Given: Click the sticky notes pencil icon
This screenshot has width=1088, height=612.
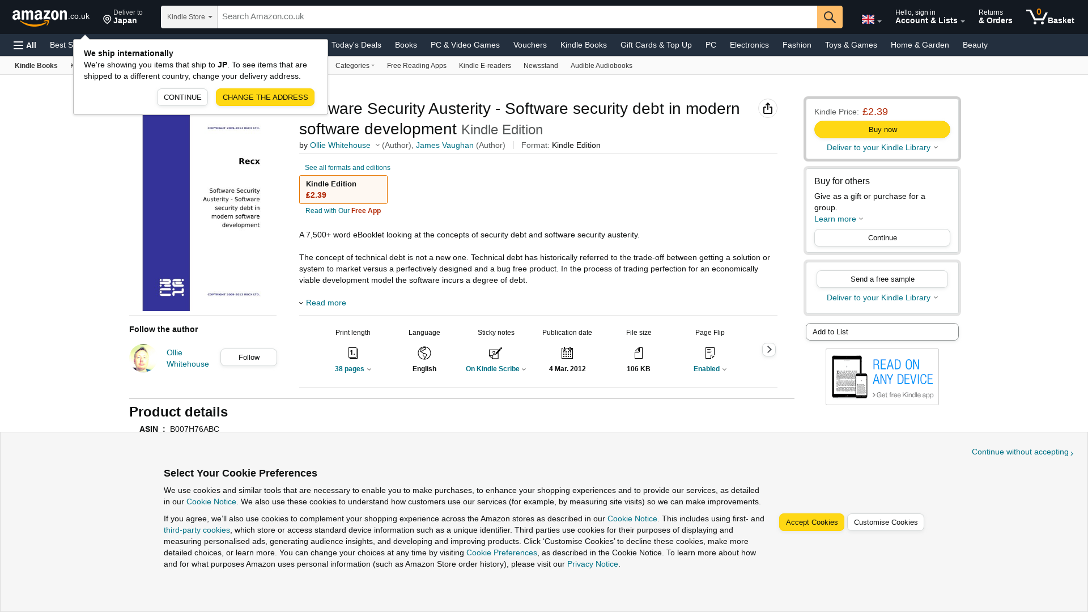Looking at the screenshot, I should 495,352.
